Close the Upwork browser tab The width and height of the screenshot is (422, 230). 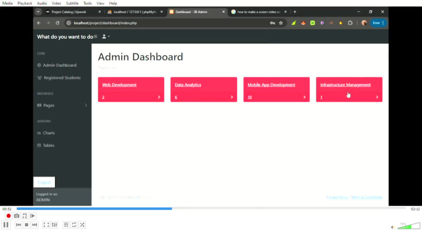click(100, 12)
